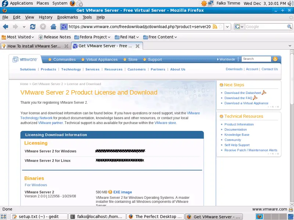294x220 pixels.
Task: Bookmark this page with the star icon
Action: pos(221,27)
